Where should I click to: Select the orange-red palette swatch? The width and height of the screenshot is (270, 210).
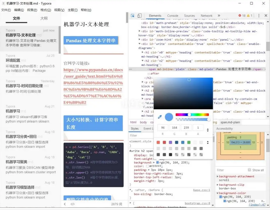[158, 142]
